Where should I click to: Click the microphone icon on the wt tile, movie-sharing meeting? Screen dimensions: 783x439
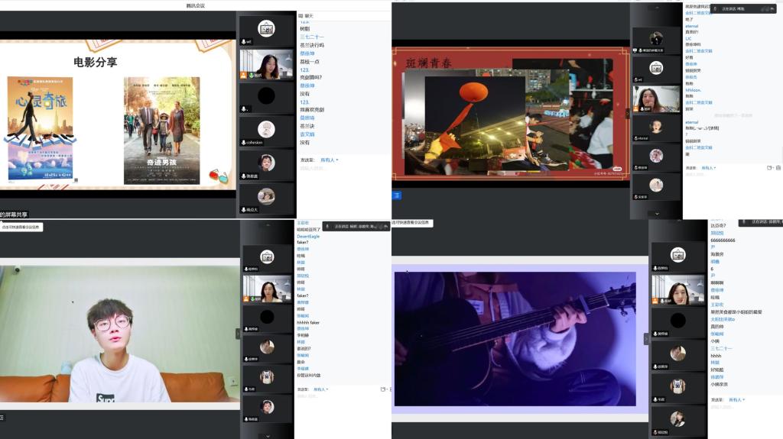(x=244, y=42)
